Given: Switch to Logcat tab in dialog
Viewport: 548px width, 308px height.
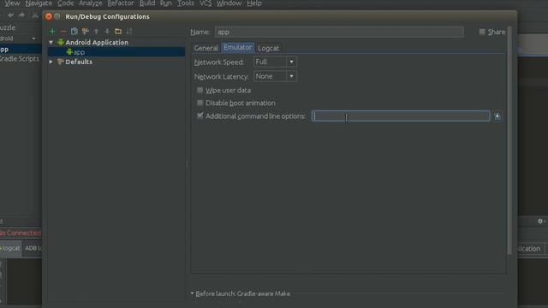Looking at the screenshot, I should [268, 48].
